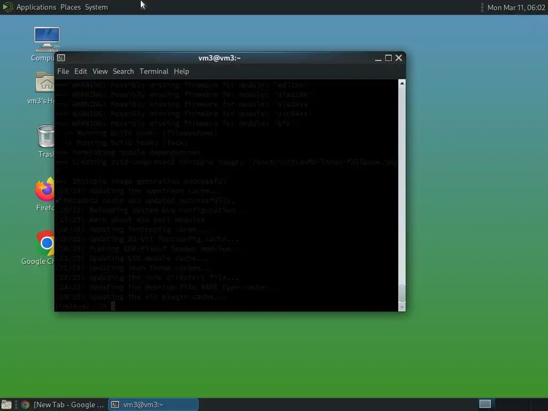Click the clock showing Mon Mar 11, 06:02
Viewport: 548px width, 411px height.
(x=516, y=7)
